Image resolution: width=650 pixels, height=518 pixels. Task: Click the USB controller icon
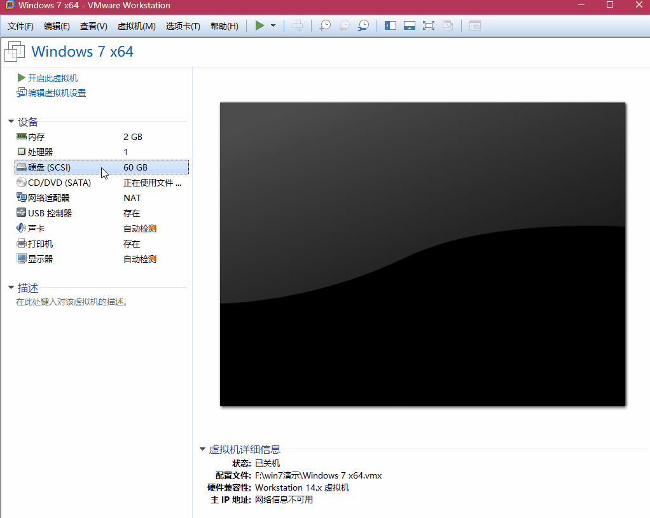pos(21,213)
